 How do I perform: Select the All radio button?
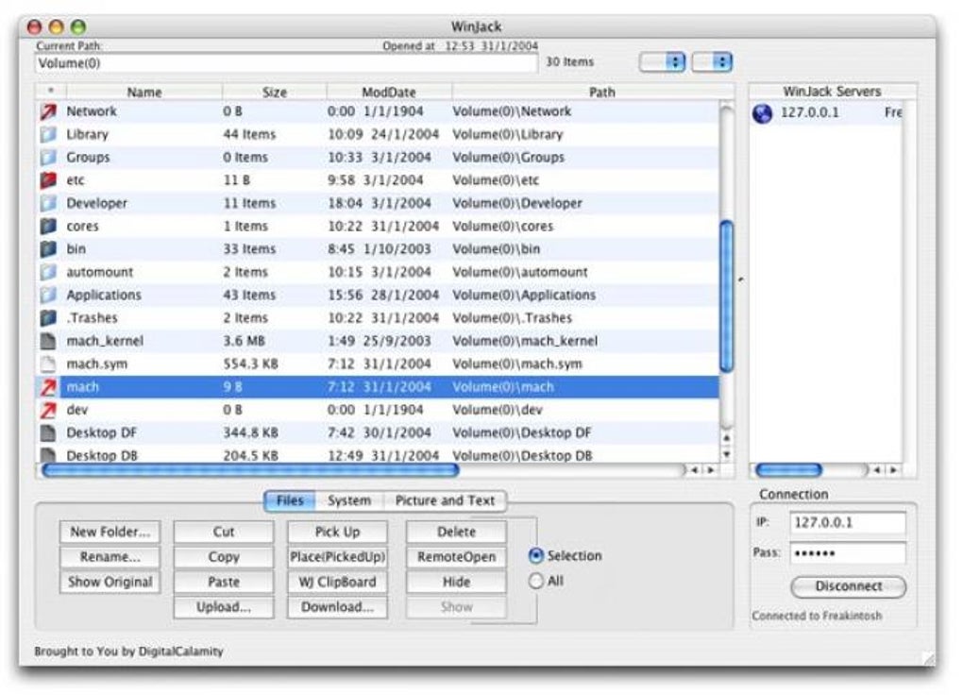tap(536, 581)
